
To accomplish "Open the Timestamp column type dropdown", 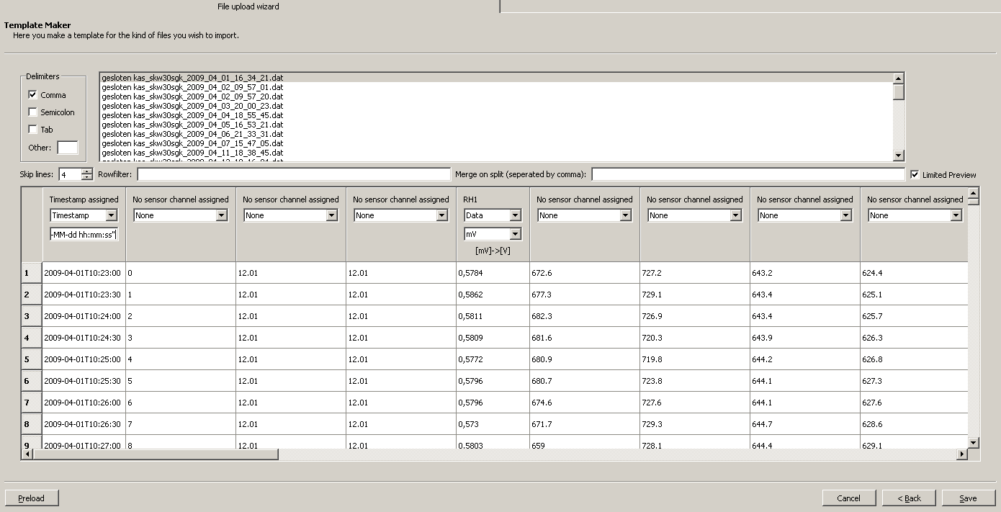I will point(111,215).
